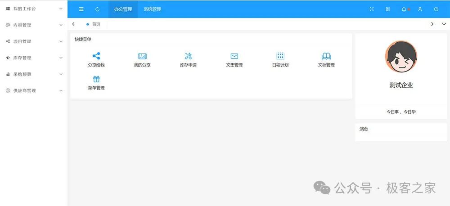Click the 文档管理 shortcut label
Image resolution: width=450 pixels, height=206 pixels.
coord(326,65)
